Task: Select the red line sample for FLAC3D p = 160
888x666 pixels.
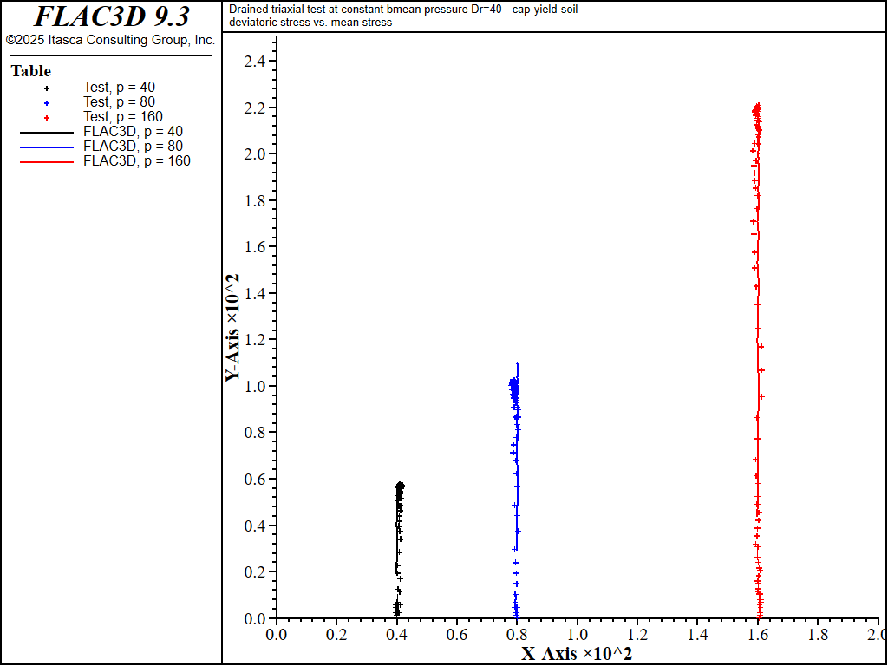Action: coord(47,161)
